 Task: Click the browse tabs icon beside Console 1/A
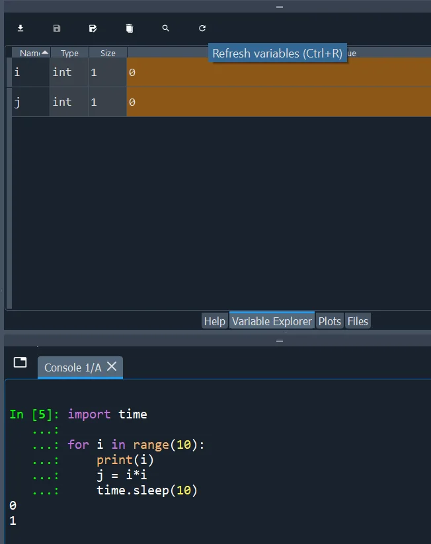20,362
